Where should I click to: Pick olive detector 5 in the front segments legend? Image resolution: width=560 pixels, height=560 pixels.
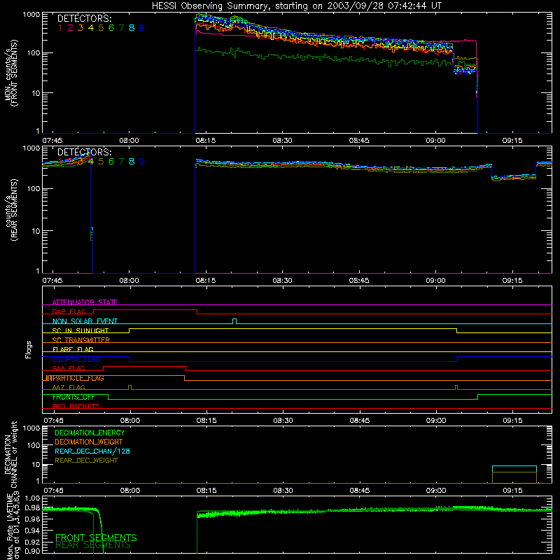[101, 28]
